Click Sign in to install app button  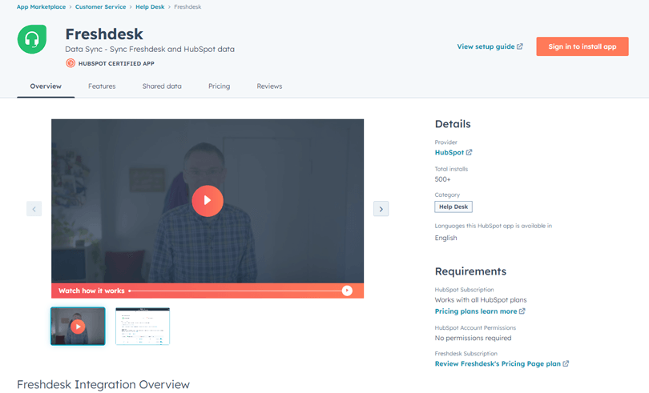(x=582, y=46)
